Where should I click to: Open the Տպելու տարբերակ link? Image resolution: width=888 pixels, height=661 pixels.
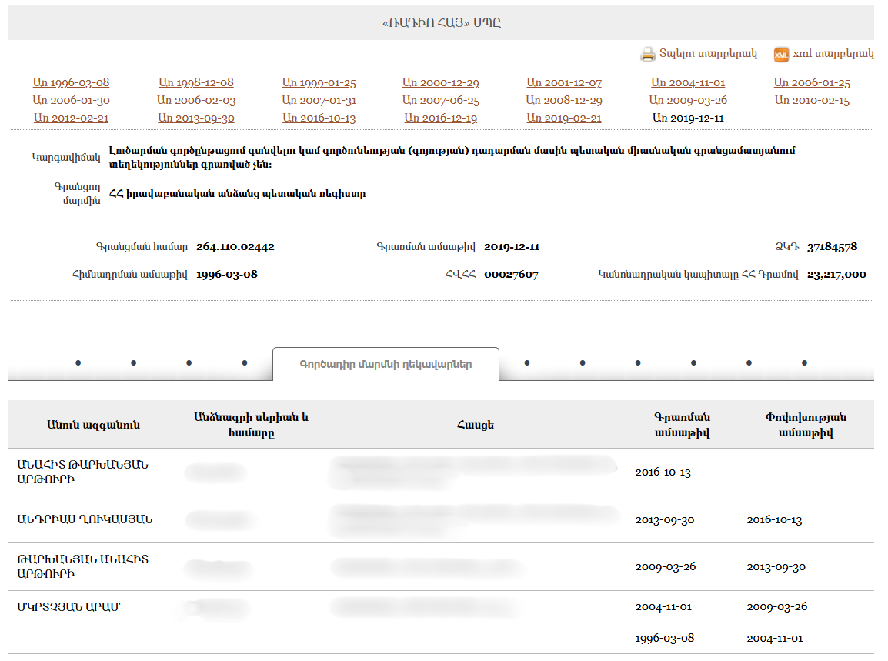point(708,54)
